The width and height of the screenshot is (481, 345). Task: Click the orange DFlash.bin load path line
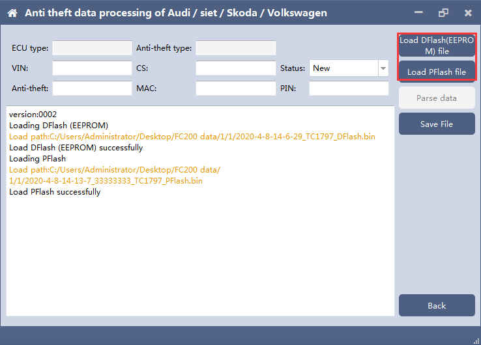[x=192, y=136]
